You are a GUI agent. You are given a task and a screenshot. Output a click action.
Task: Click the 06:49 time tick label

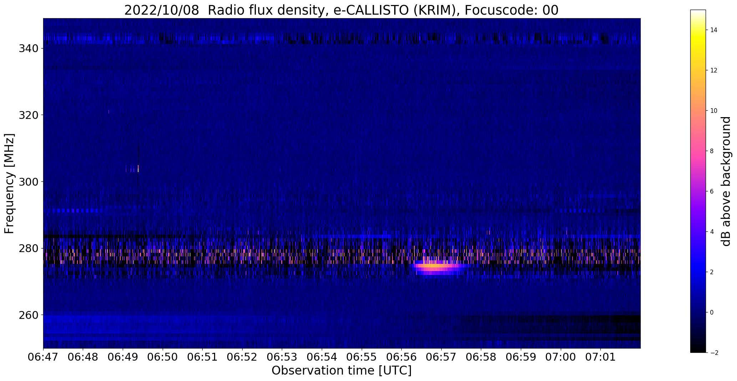123,357
